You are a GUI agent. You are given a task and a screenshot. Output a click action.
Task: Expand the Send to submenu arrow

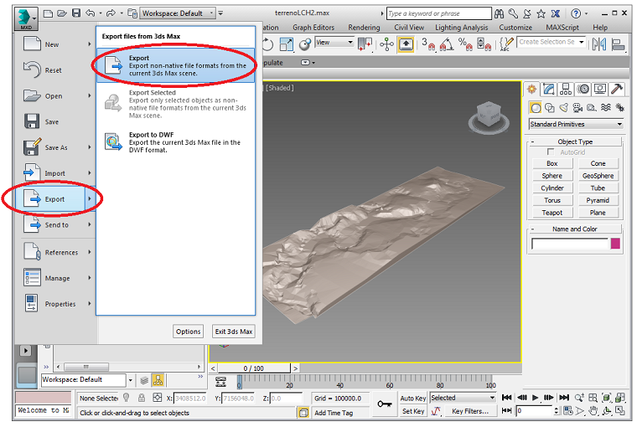point(90,224)
